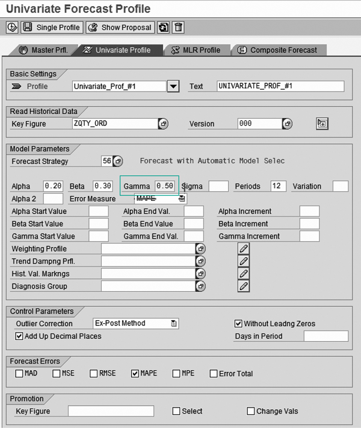Click the Alpha 2 input field
Screen dimensions: 361x428
click(x=53, y=199)
